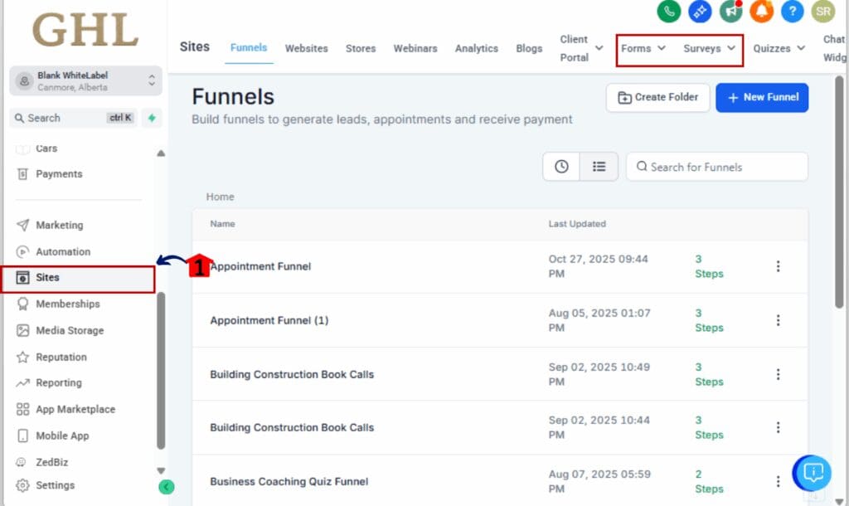
Task: Click the blue help question mark icon
Action: click(792, 12)
